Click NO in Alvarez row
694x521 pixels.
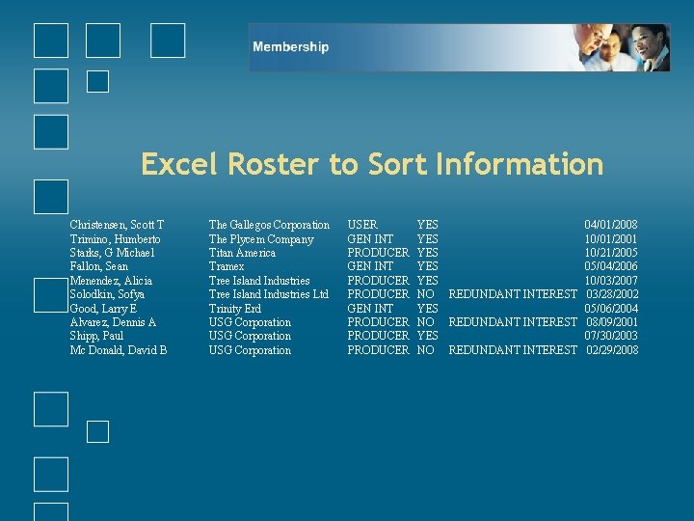(x=425, y=322)
